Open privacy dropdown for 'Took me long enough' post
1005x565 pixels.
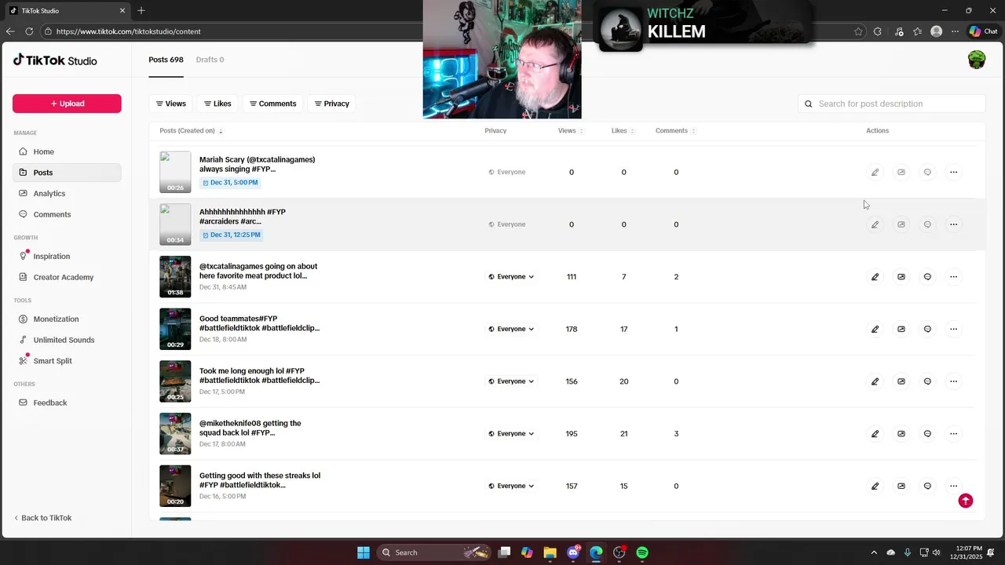511,381
